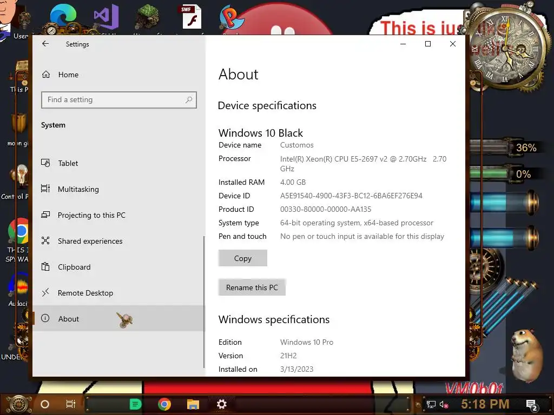Screen dimensions: 554x415
Task: Open Shared experiences settings
Action: point(118,241)
